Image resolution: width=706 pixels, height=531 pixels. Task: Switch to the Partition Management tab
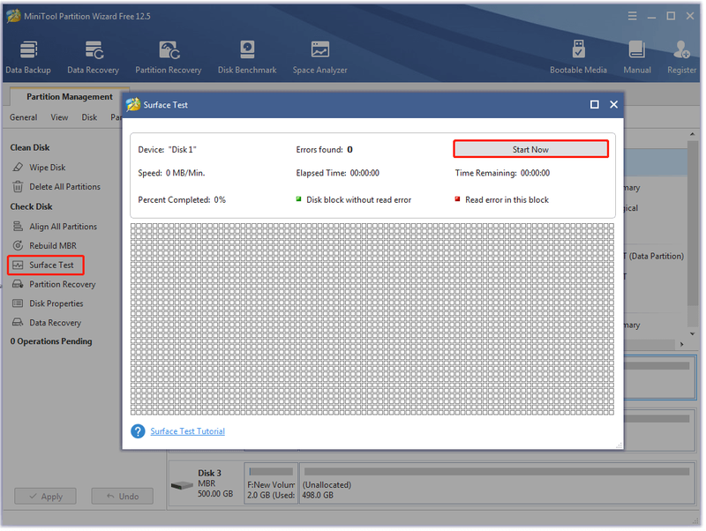pyautogui.click(x=70, y=97)
